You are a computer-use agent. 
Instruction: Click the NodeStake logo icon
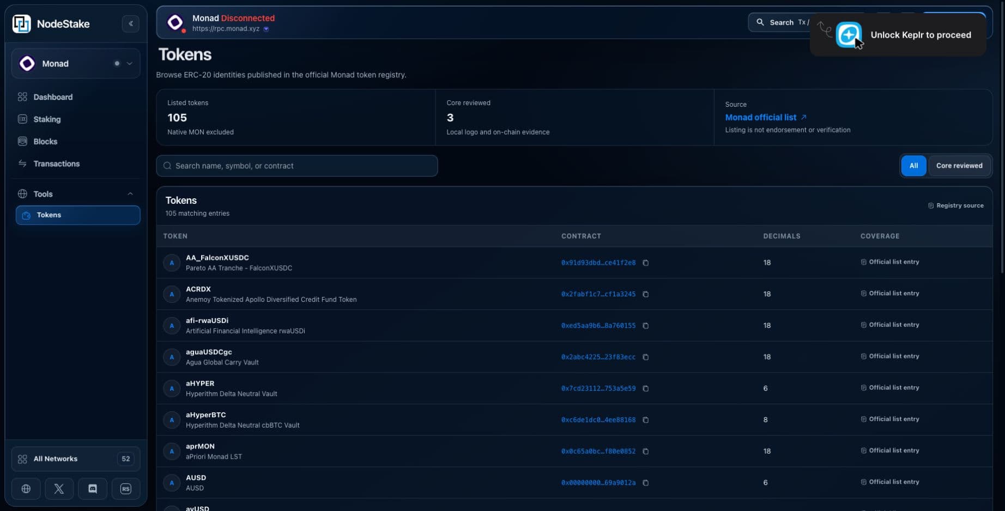pyautogui.click(x=22, y=23)
